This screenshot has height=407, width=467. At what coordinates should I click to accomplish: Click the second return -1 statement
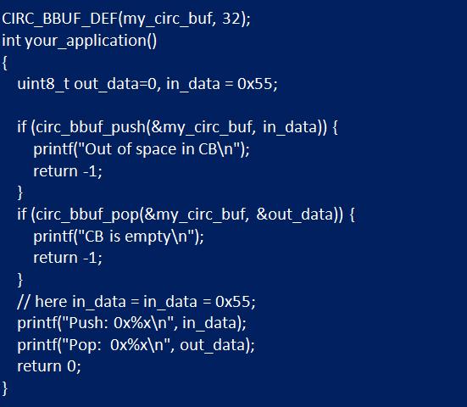point(68,258)
